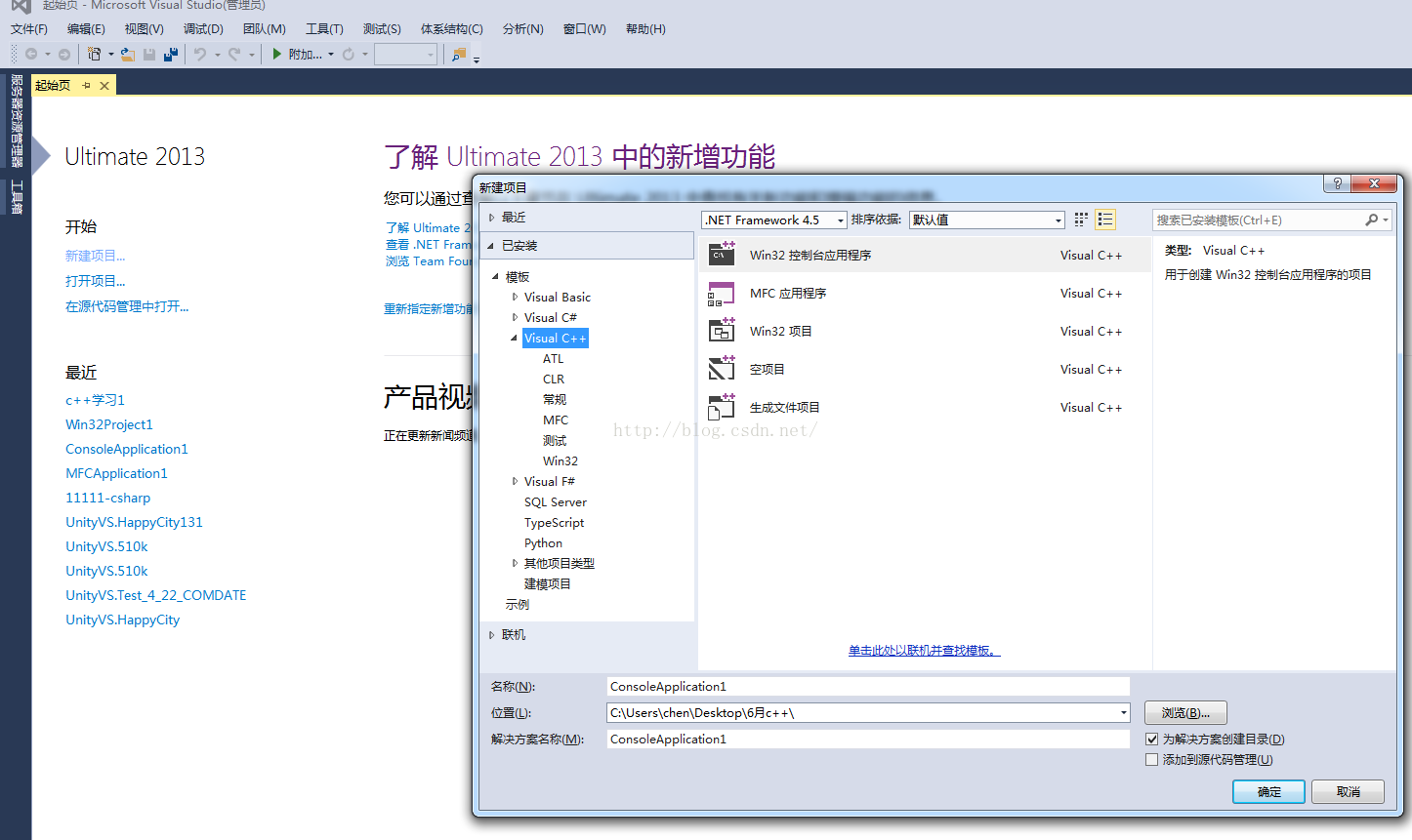
Task: Click the new project toolbar icon
Action: click(x=94, y=55)
